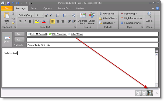Click the Undo arrow in the title bar
The height and width of the screenshot is (101, 164).
point(13,3)
